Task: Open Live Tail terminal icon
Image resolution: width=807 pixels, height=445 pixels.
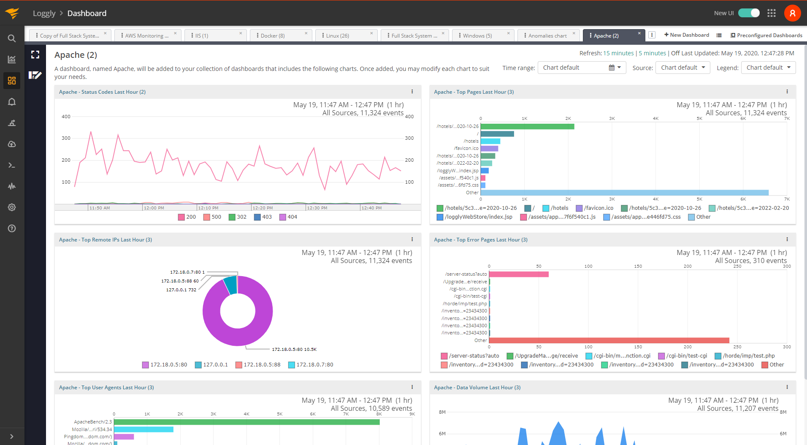Action: (12, 165)
